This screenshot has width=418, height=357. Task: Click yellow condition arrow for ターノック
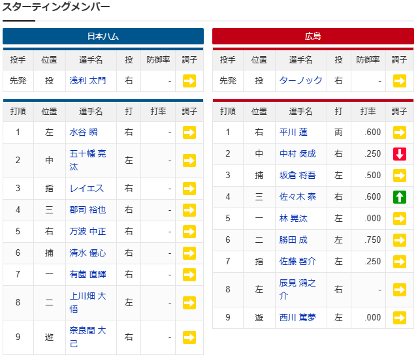tap(399, 81)
